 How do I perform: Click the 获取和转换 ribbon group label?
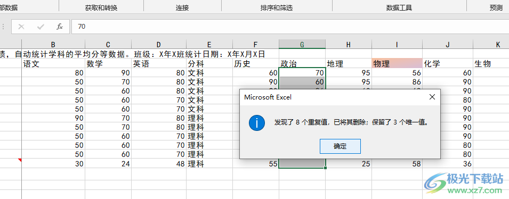[101, 8]
